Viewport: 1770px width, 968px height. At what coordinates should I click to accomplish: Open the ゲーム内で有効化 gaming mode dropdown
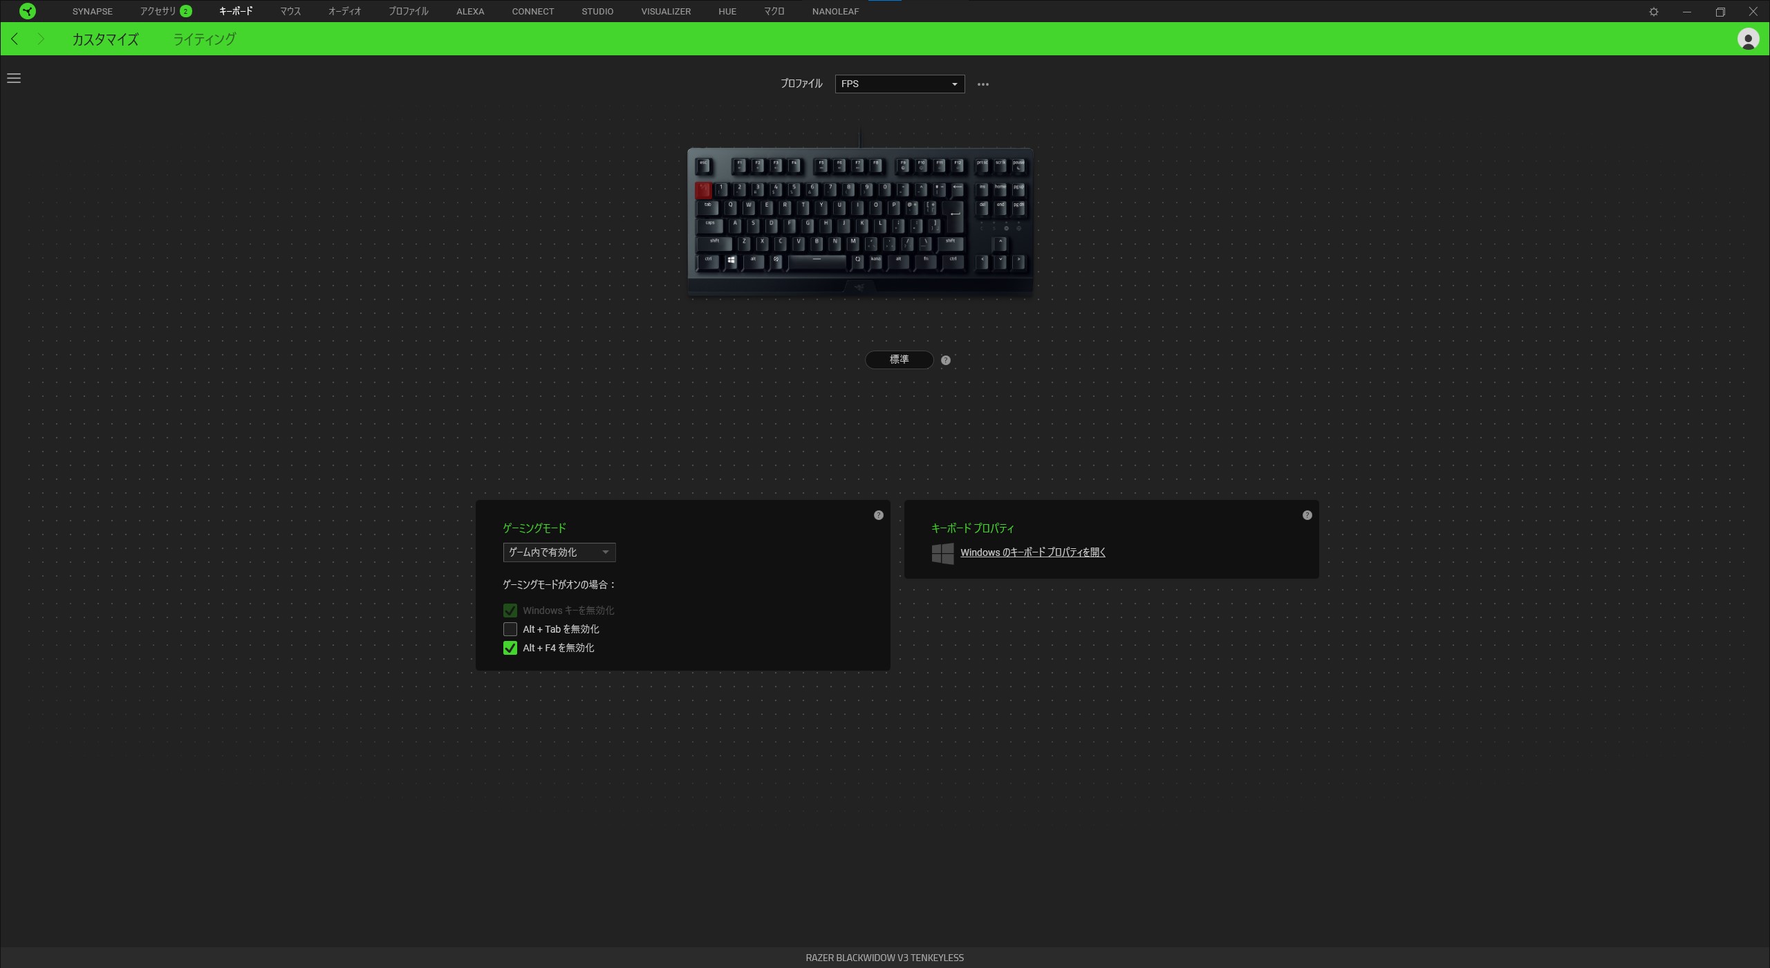pos(559,552)
